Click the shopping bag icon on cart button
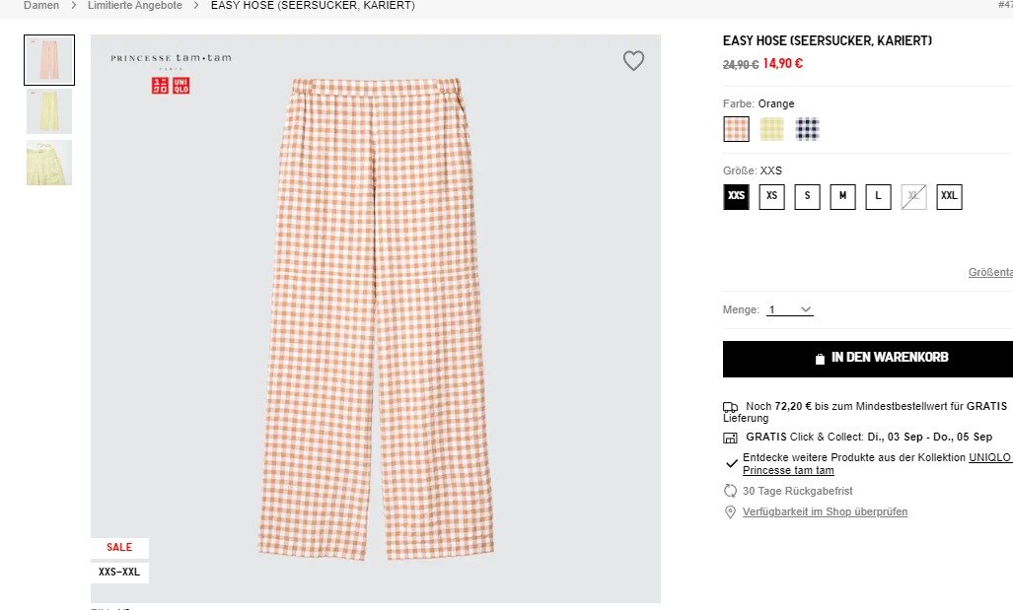This screenshot has width=1013, height=610. [x=820, y=359]
